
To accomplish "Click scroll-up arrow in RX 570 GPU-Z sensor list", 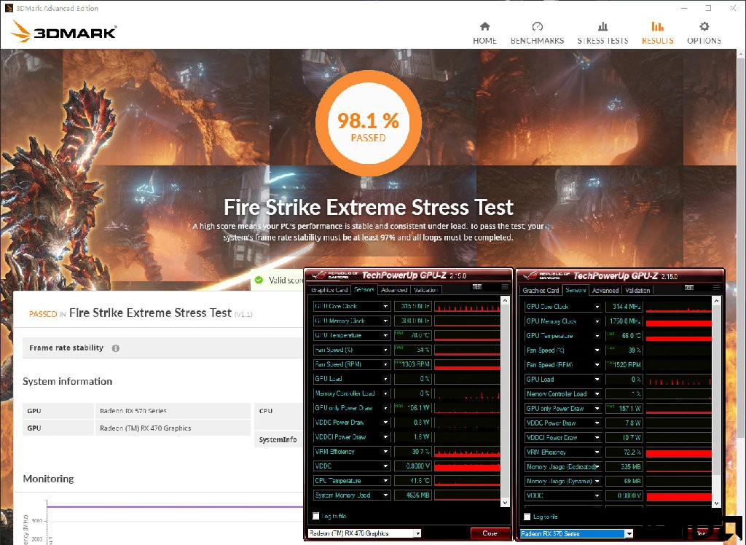I will (x=717, y=302).
